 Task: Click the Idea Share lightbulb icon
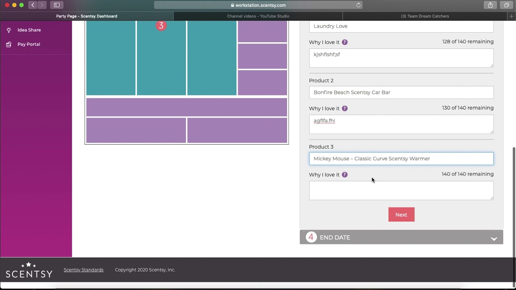click(9, 30)
